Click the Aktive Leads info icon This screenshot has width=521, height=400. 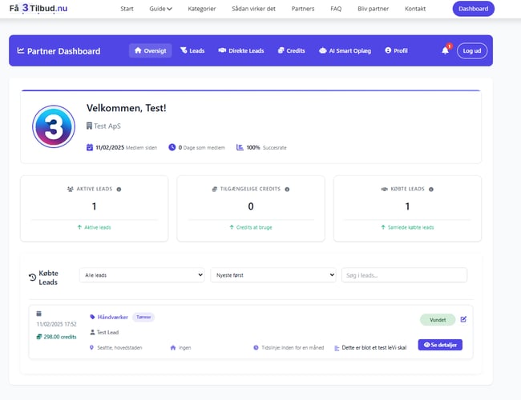[x=119, y=189]
